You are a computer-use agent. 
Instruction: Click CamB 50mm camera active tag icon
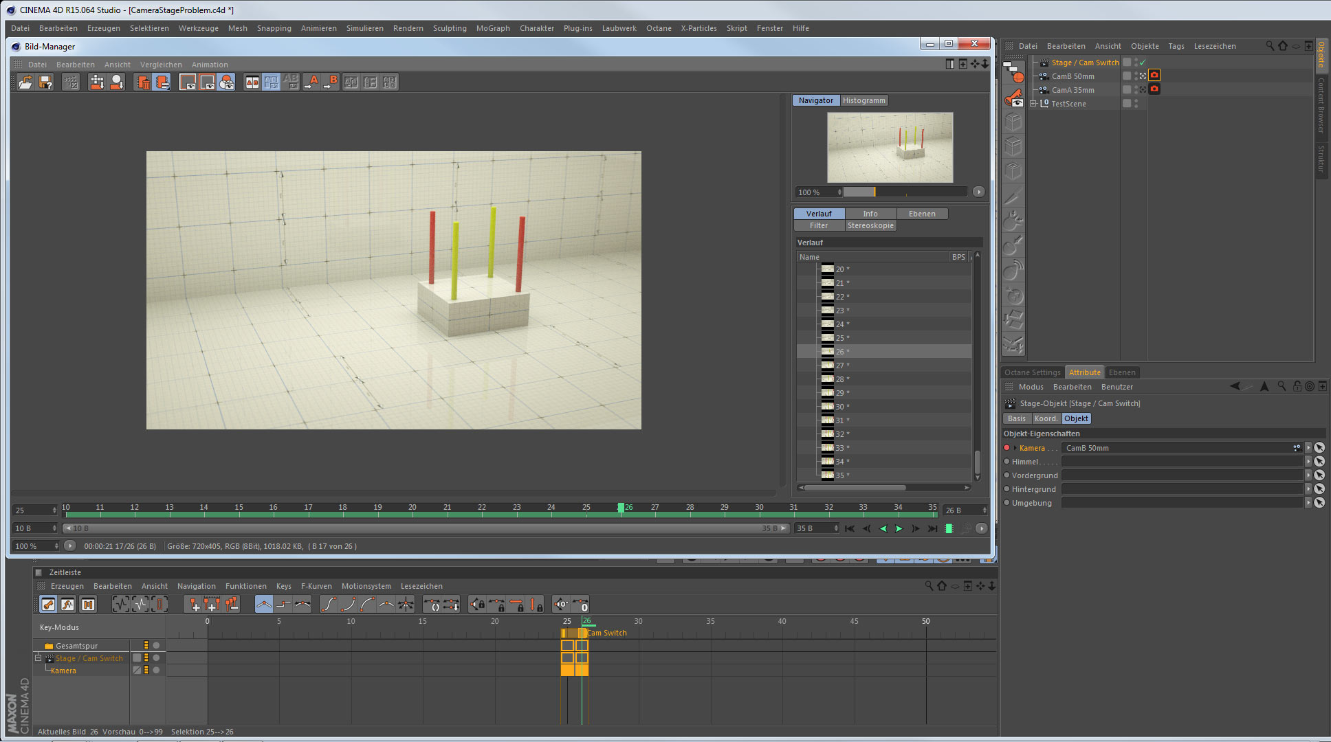1154,76
